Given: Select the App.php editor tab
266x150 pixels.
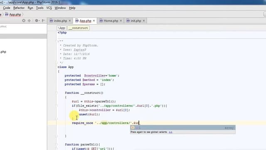Looking at the screenshot, I should tap(85, 21).
